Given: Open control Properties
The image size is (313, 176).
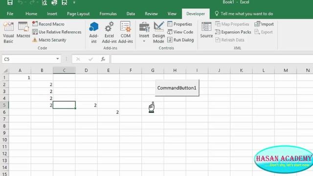Looking at the screenshot, I should (x=179, y=24).
